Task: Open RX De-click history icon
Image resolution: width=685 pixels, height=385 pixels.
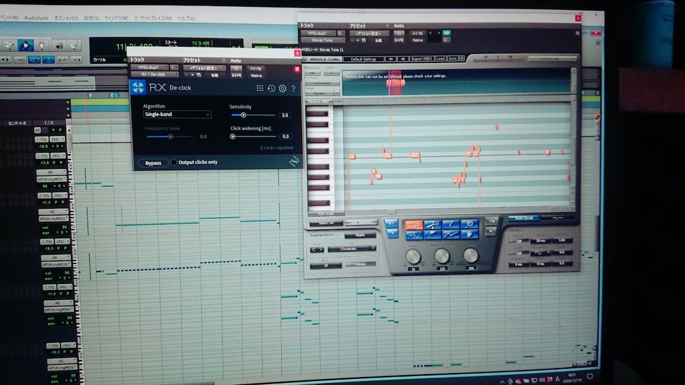Action: click(x=271, y=88)
